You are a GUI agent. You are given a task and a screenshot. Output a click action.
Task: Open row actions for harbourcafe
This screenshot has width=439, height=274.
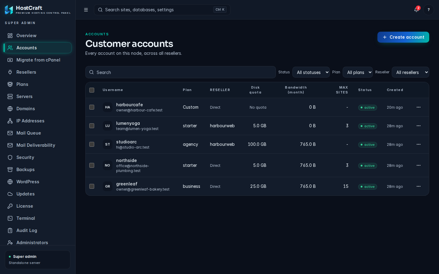pyautogui.click(x=419, y=107)
